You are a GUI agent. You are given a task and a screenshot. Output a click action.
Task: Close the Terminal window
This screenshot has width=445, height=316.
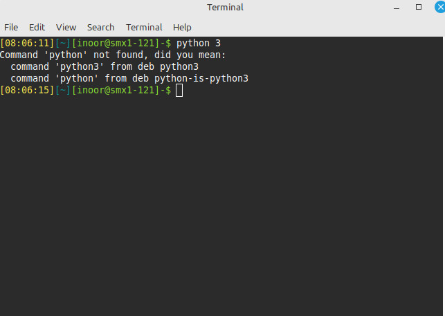(439, 7)
